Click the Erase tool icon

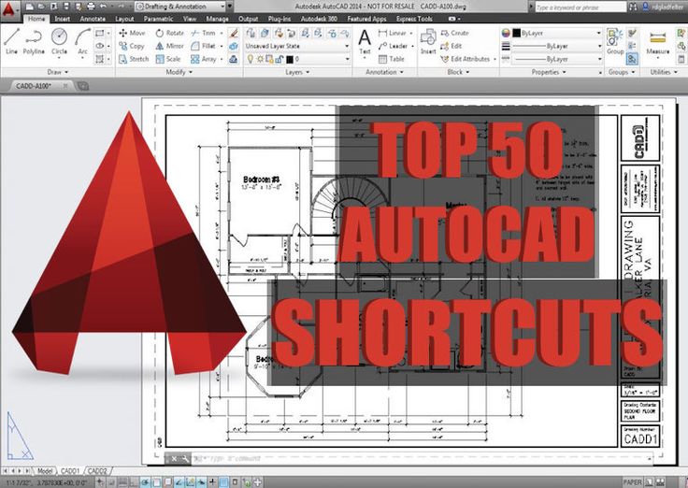click(234, 33)
